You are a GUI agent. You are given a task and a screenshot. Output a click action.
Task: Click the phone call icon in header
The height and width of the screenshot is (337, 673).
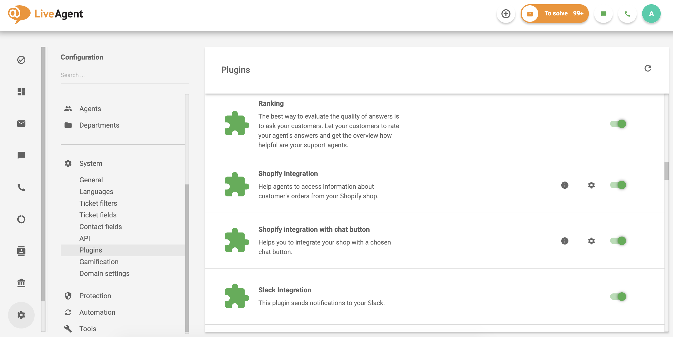click(x=627, y=13)
